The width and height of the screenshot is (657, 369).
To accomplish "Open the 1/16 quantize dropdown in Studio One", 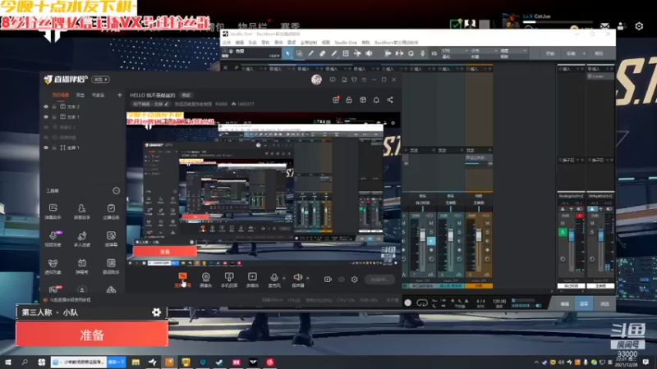I will coord(455,51).
